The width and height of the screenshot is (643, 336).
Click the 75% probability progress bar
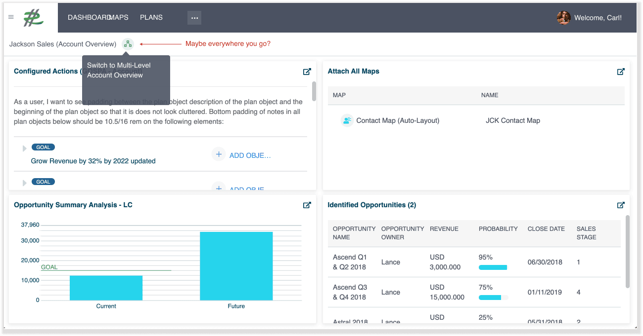tap(493, 298)
